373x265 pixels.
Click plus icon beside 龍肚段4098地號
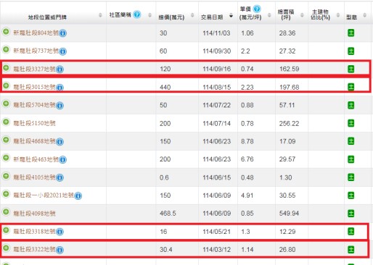(x=6, y=212)
